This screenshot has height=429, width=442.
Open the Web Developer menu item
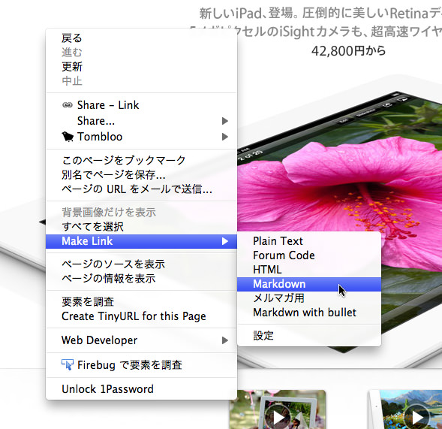coord(141,340)
